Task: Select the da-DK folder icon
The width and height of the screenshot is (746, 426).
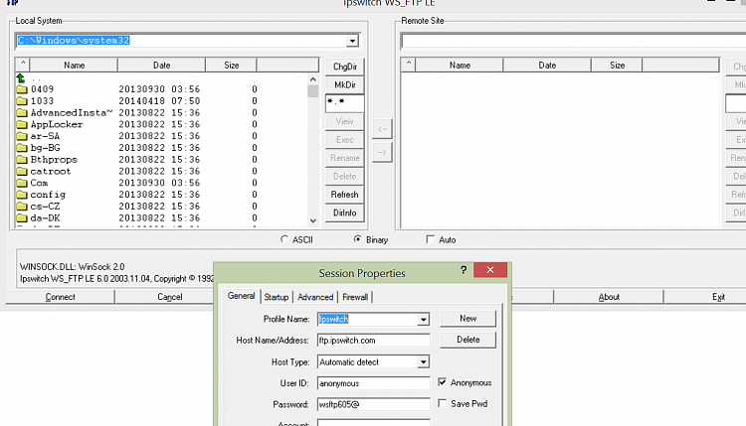Action: [x=22, y=218]
